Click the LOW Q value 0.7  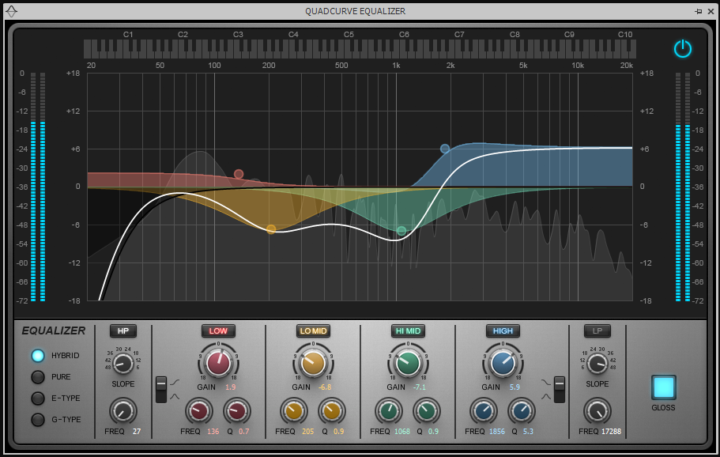244,432
